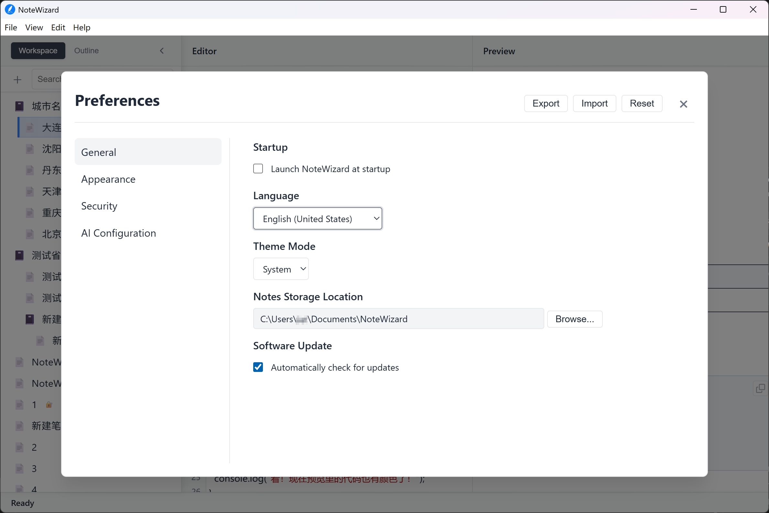769x513 pixels.
Task: Click the notebook icon beside 城市名
Action: coord(19,106)
